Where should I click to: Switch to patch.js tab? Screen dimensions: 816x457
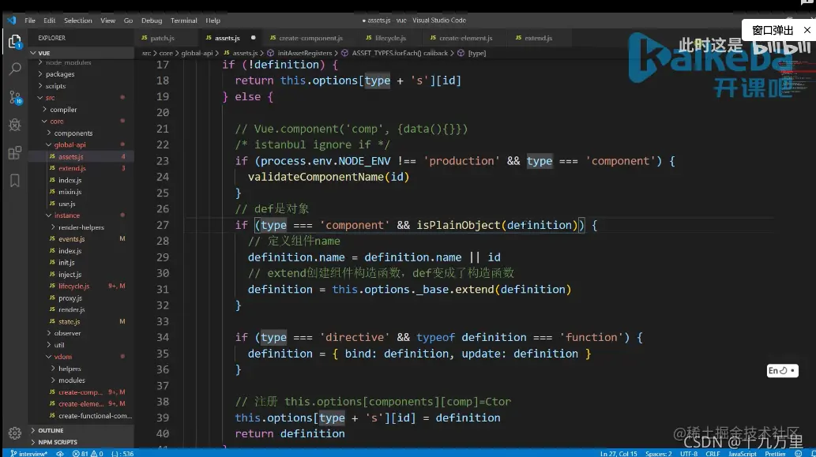click(x=162, y=38)
